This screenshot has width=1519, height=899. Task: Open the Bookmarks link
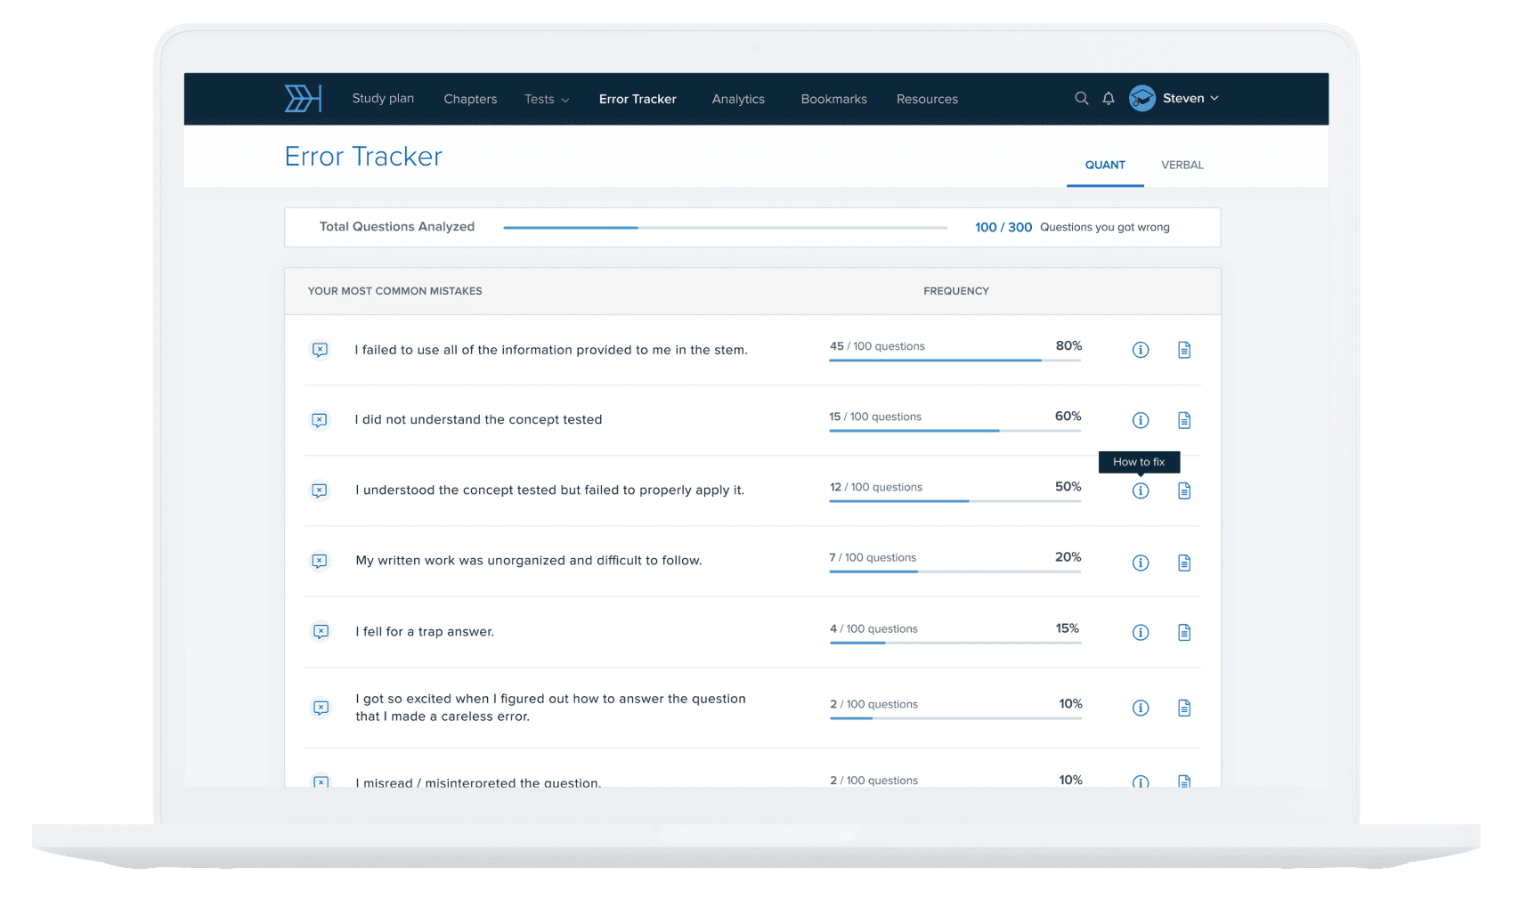[x=833, y=99]
